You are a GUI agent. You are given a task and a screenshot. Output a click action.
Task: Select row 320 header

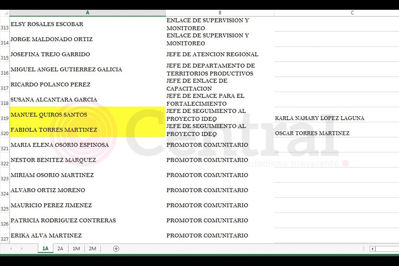click(4, 129)
